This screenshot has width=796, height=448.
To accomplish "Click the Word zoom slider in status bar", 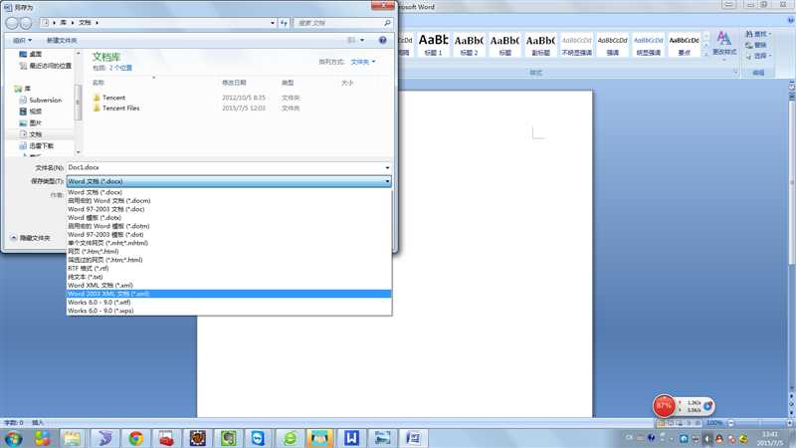I will (760, 422).
